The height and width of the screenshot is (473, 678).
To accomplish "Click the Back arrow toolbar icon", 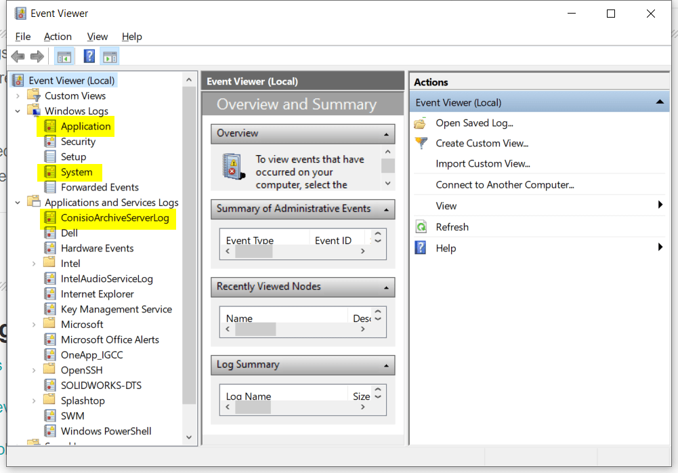I will coord(18,56).
